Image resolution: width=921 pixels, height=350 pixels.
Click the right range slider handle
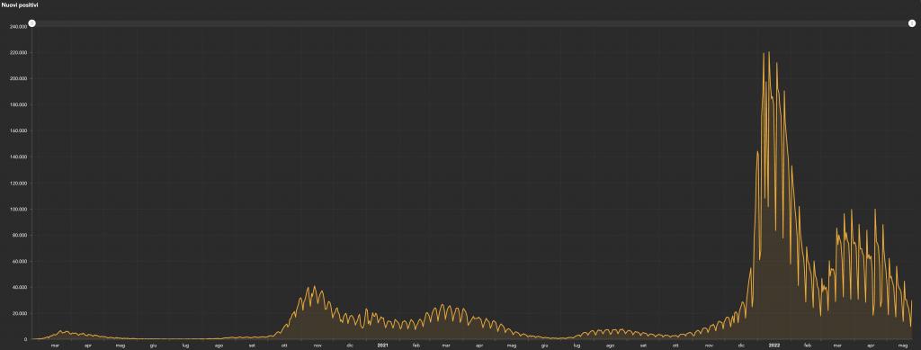(x=912, y=23)
